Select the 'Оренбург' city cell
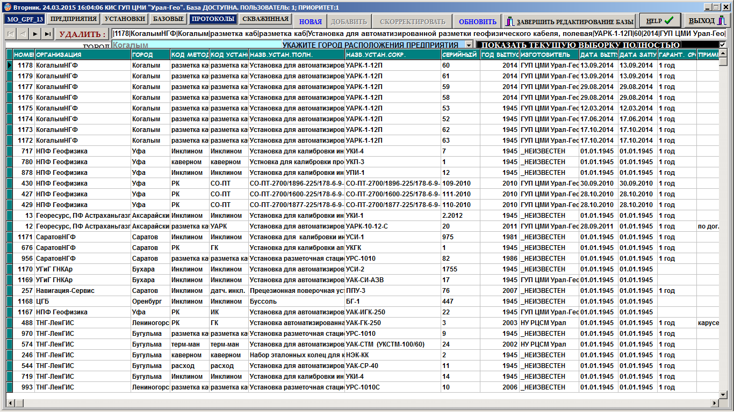Screen dimensions: 734x412 click(150, 301)
